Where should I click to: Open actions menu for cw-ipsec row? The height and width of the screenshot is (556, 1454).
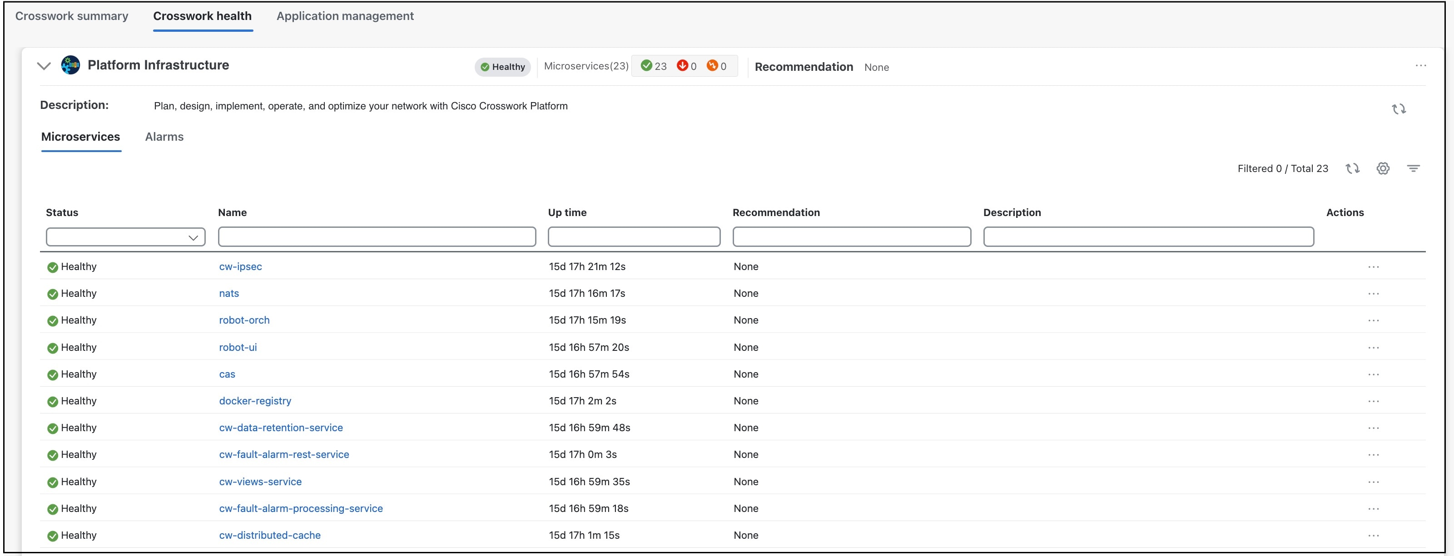1373,267
